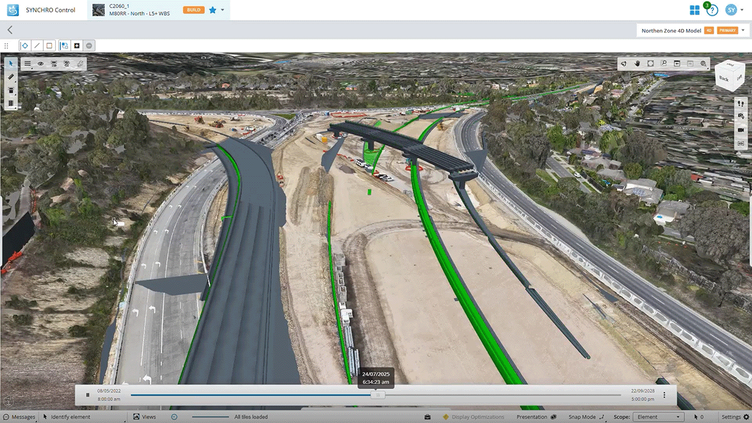The height and width of the screenshot is (423, 752).
Task: Go back using the left chevron
Action: [x=10, y=30]
